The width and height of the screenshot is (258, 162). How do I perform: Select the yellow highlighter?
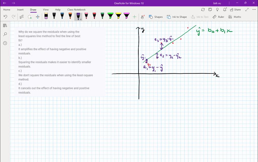tap(118, 16)
